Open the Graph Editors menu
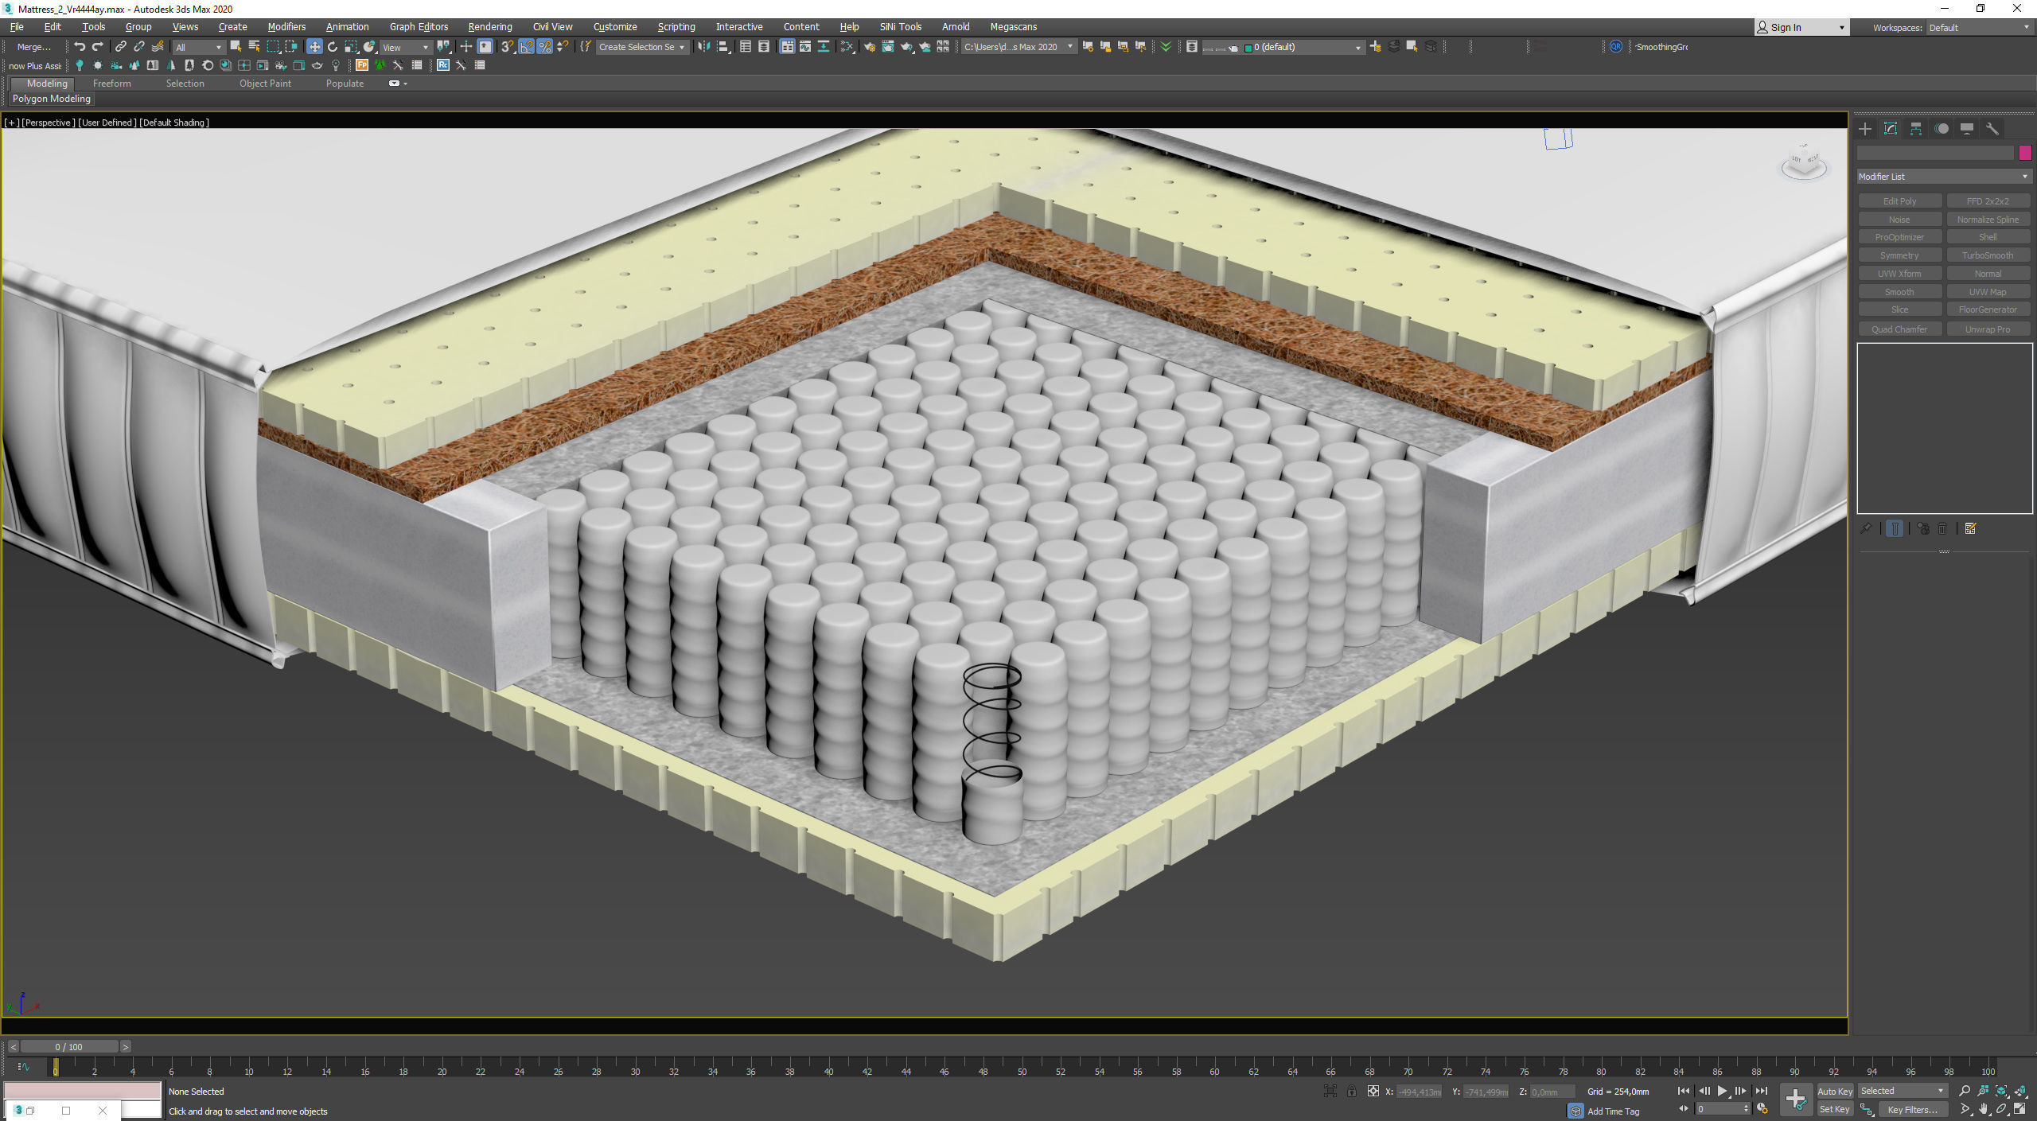2037x1121 pixels. pos(419,27)
